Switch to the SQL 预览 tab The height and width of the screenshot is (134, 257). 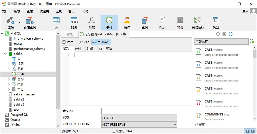[x=106, y=49]
